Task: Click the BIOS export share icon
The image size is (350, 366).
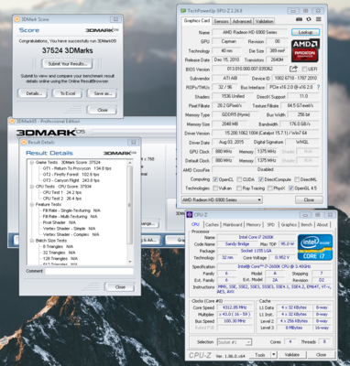Action: 293,69
